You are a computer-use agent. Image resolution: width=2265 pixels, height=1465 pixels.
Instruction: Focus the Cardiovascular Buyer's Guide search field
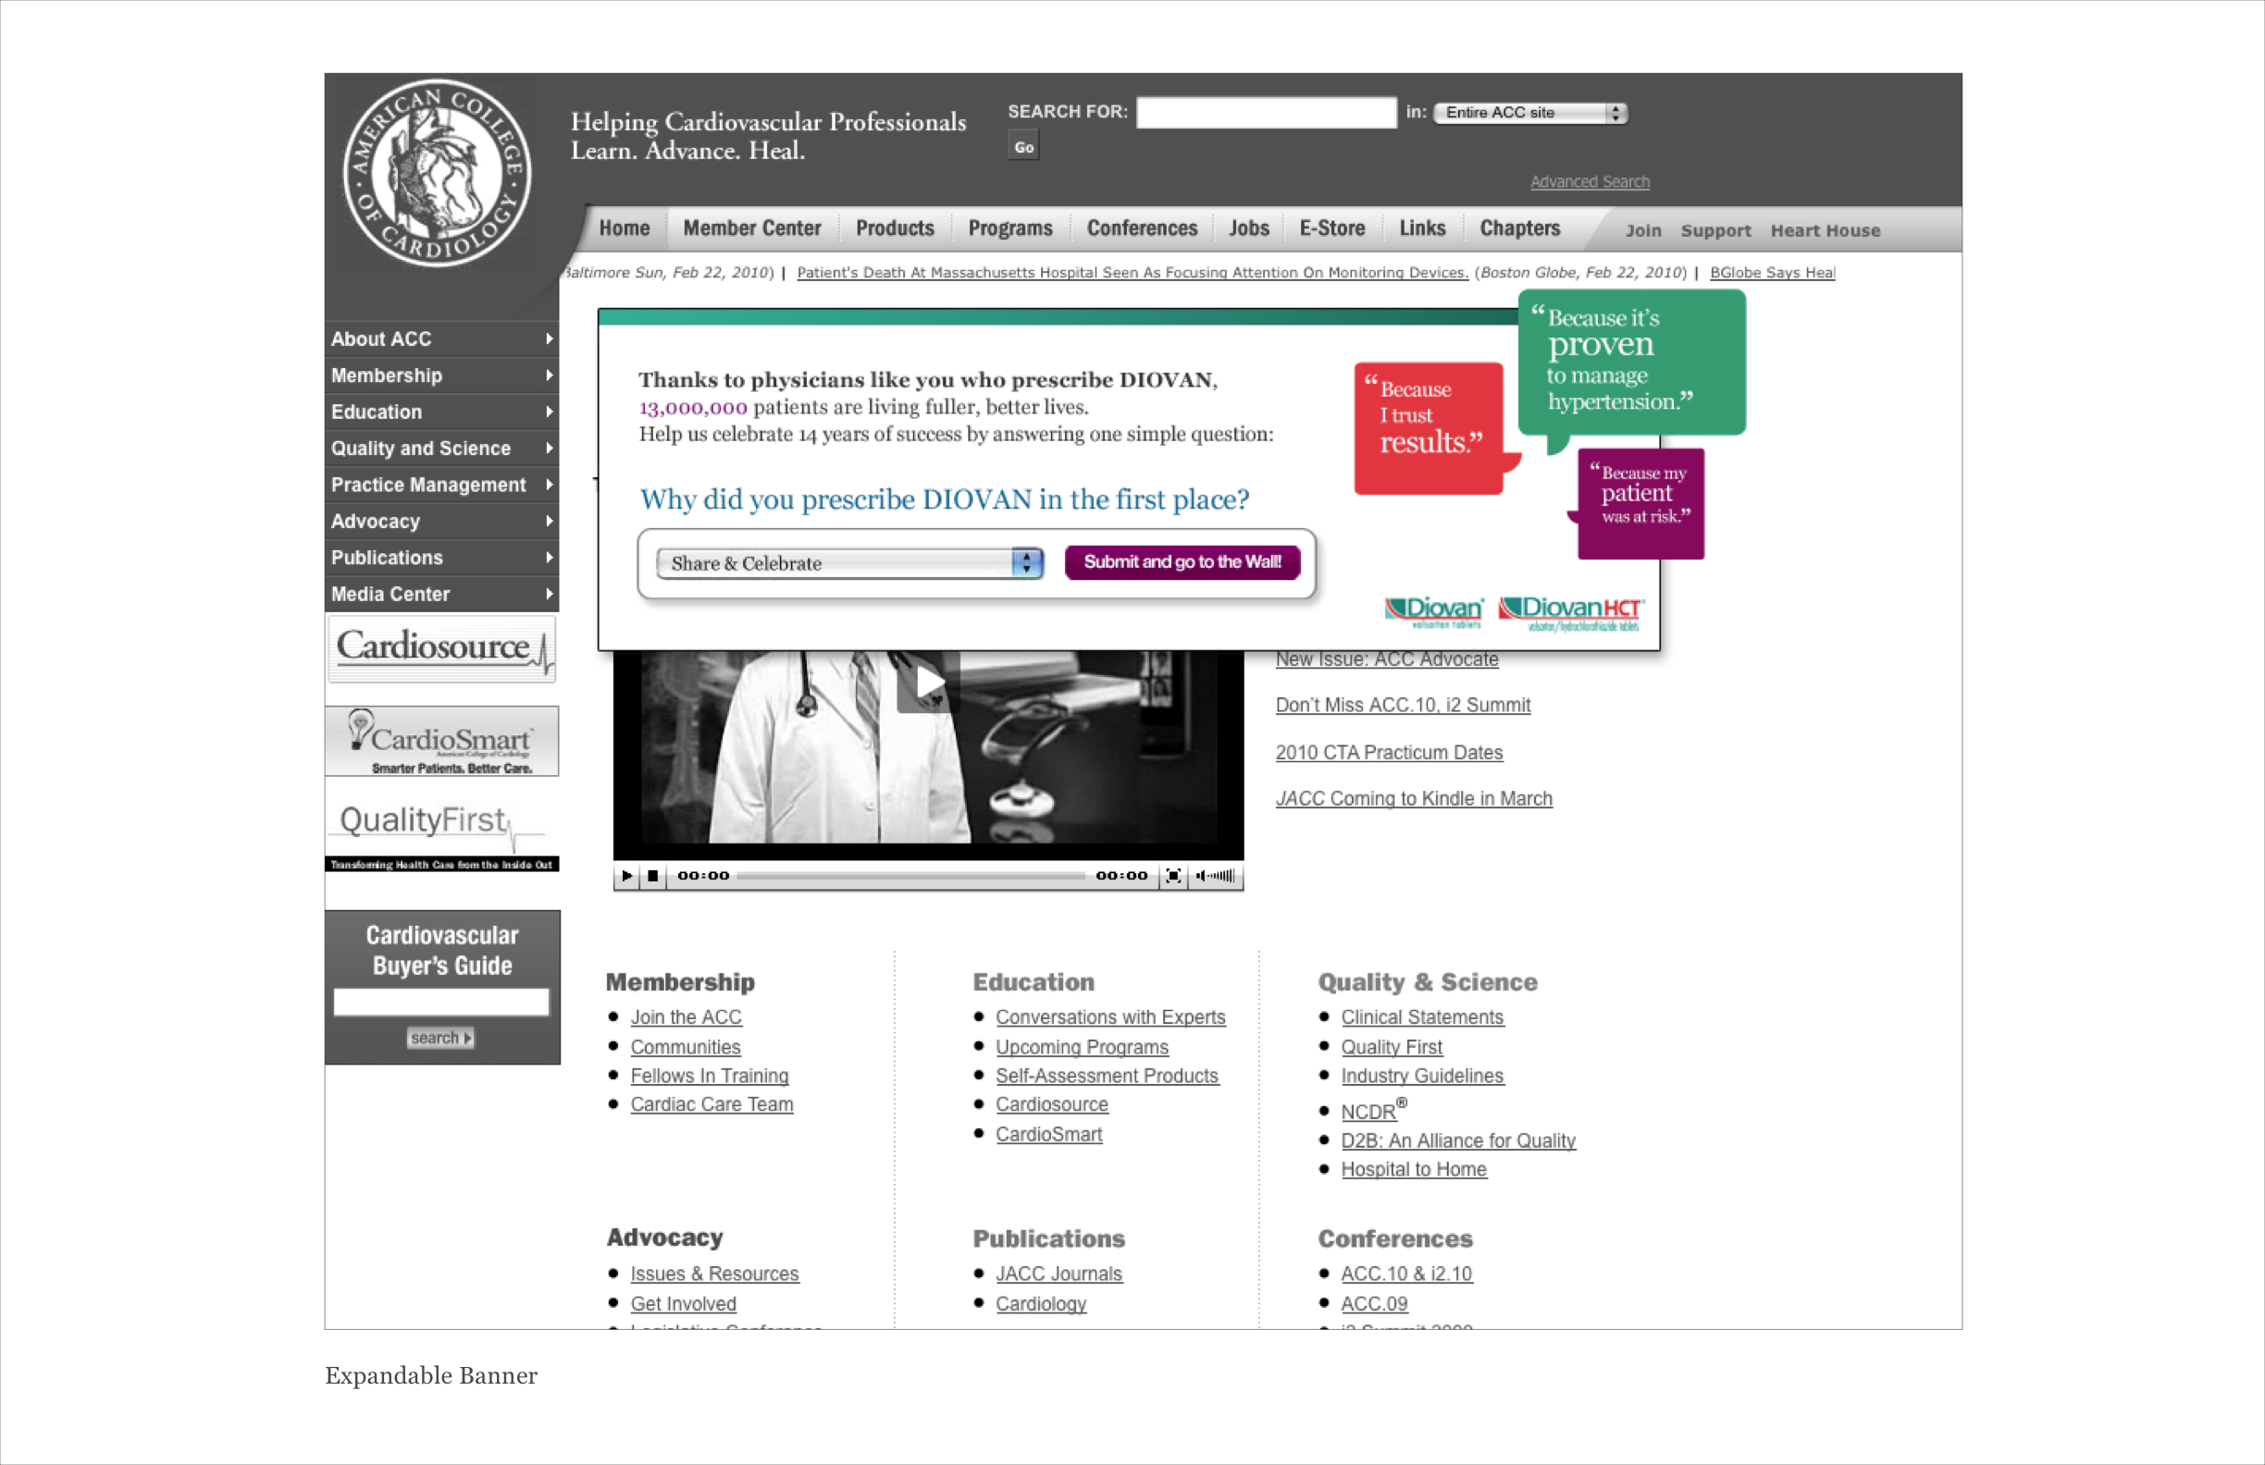coord(441,1002)
